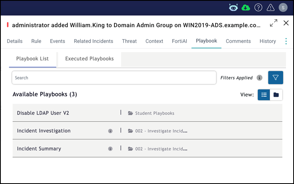Open the help question mark icon
Image resolution: width=294 pixels, height=184 pixels.
point(258,8)
